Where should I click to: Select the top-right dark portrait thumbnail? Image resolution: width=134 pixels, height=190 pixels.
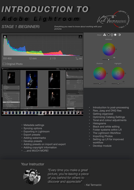[x=54, y=79]
